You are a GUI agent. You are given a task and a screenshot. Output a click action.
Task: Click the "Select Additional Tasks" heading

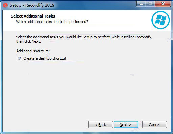(33, 16)
